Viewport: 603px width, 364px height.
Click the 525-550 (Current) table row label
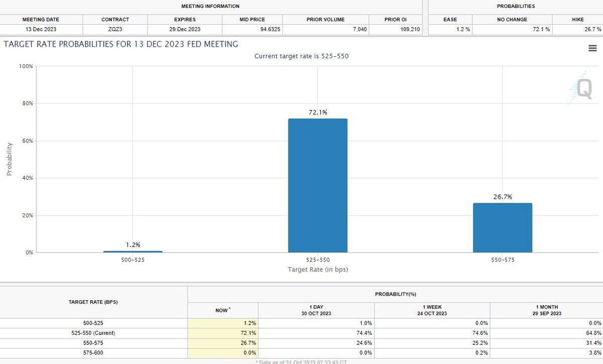[93, 333]
